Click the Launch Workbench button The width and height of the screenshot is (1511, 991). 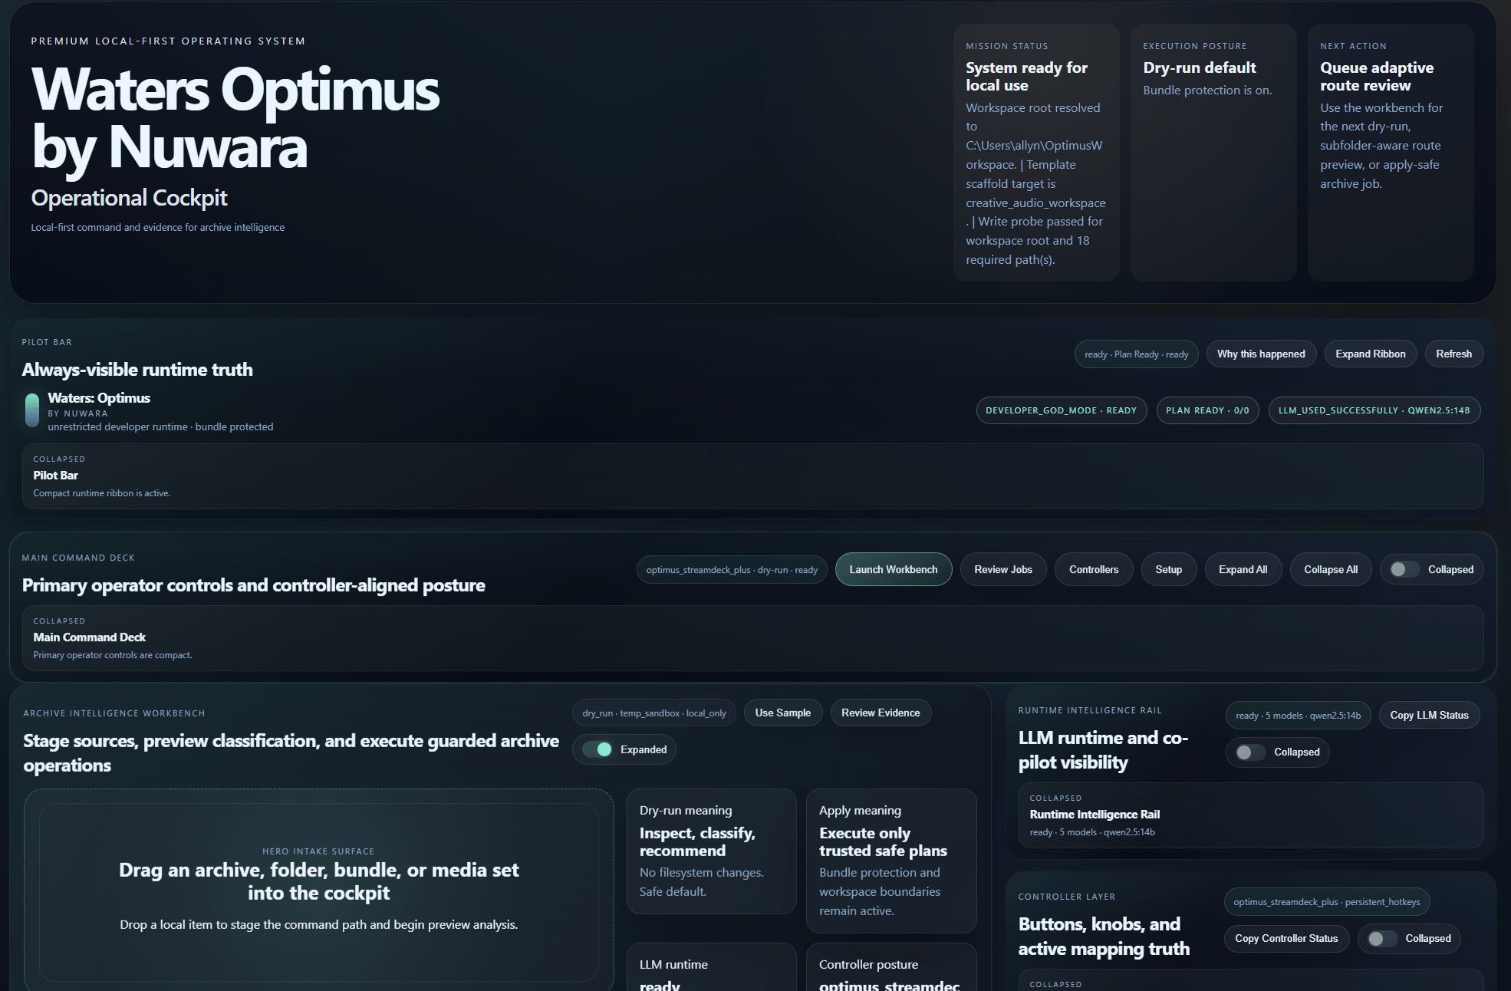click(893, 569)
